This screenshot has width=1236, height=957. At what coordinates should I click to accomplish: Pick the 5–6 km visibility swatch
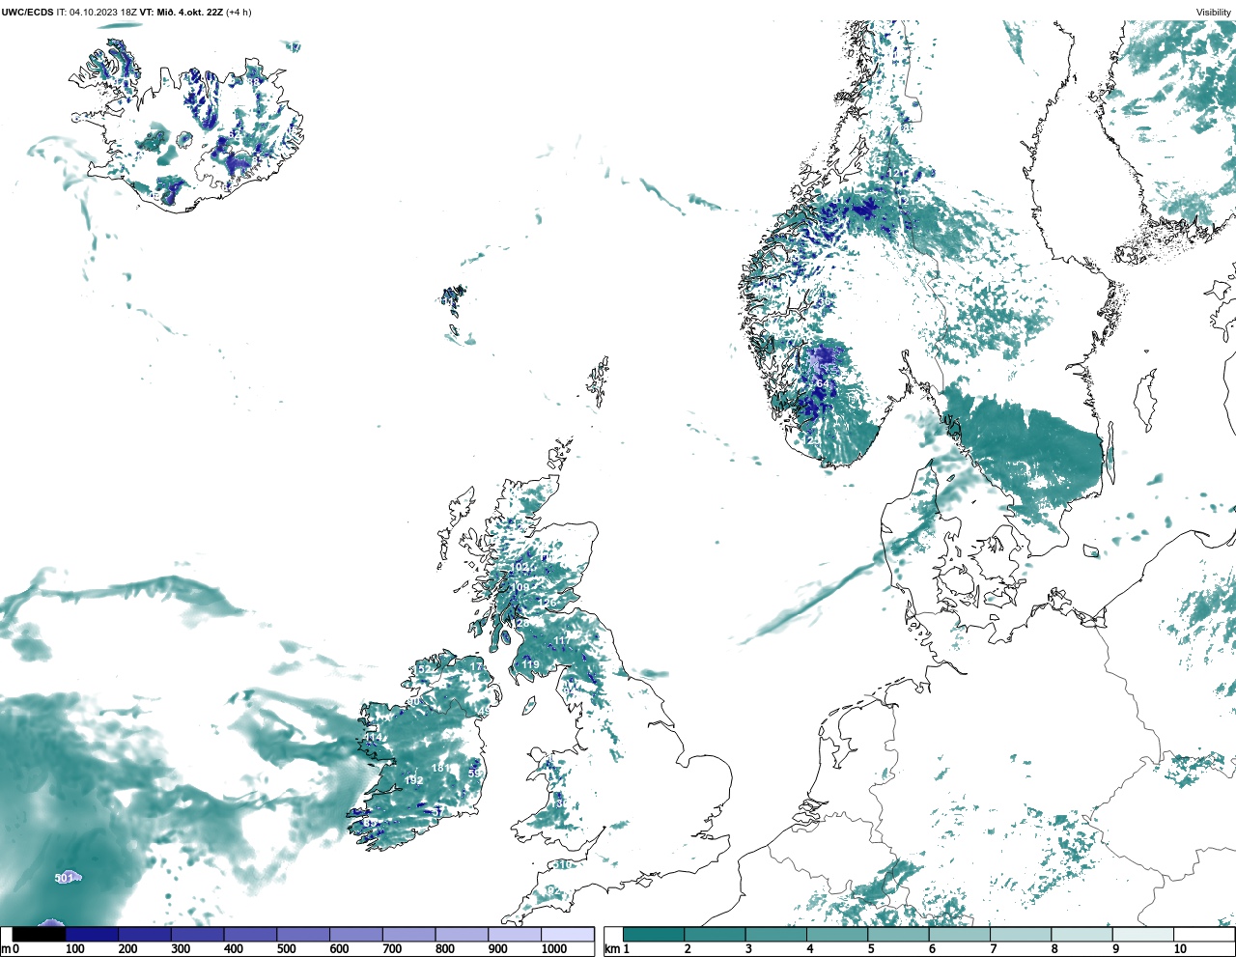click(898, 935)
